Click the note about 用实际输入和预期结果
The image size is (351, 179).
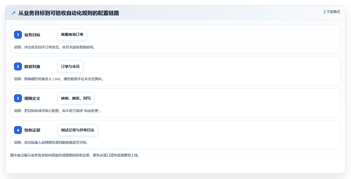tap(51, 142)
